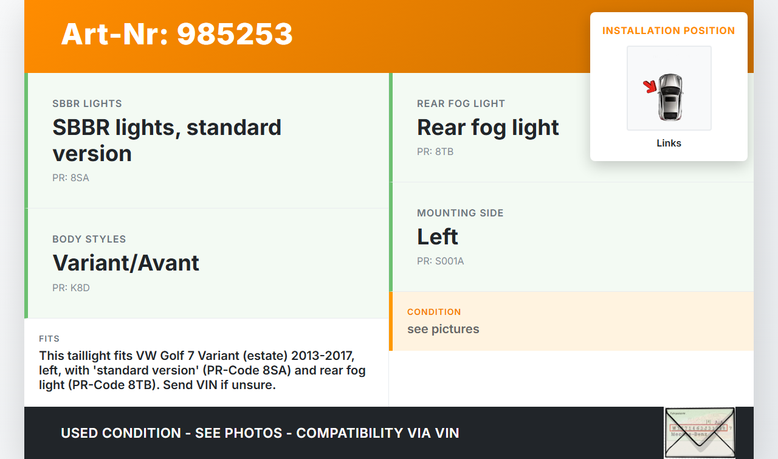Select the 'Rear fog light' heading
The image size is (778, 459).
[x=487, y=128]
